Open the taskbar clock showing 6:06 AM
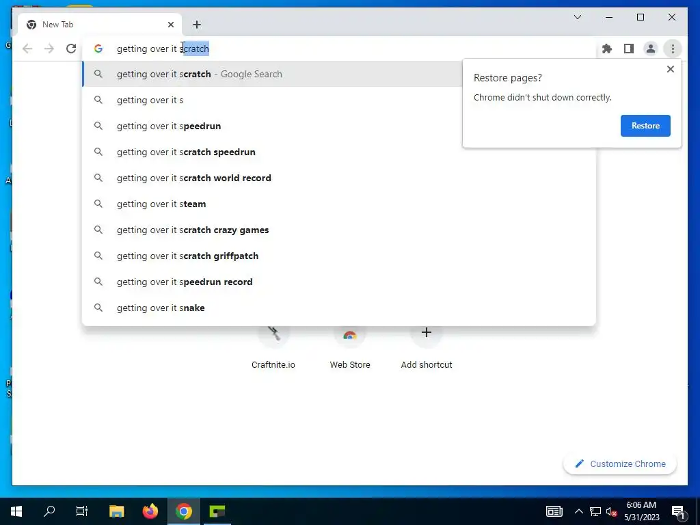 tap(641, 511)
